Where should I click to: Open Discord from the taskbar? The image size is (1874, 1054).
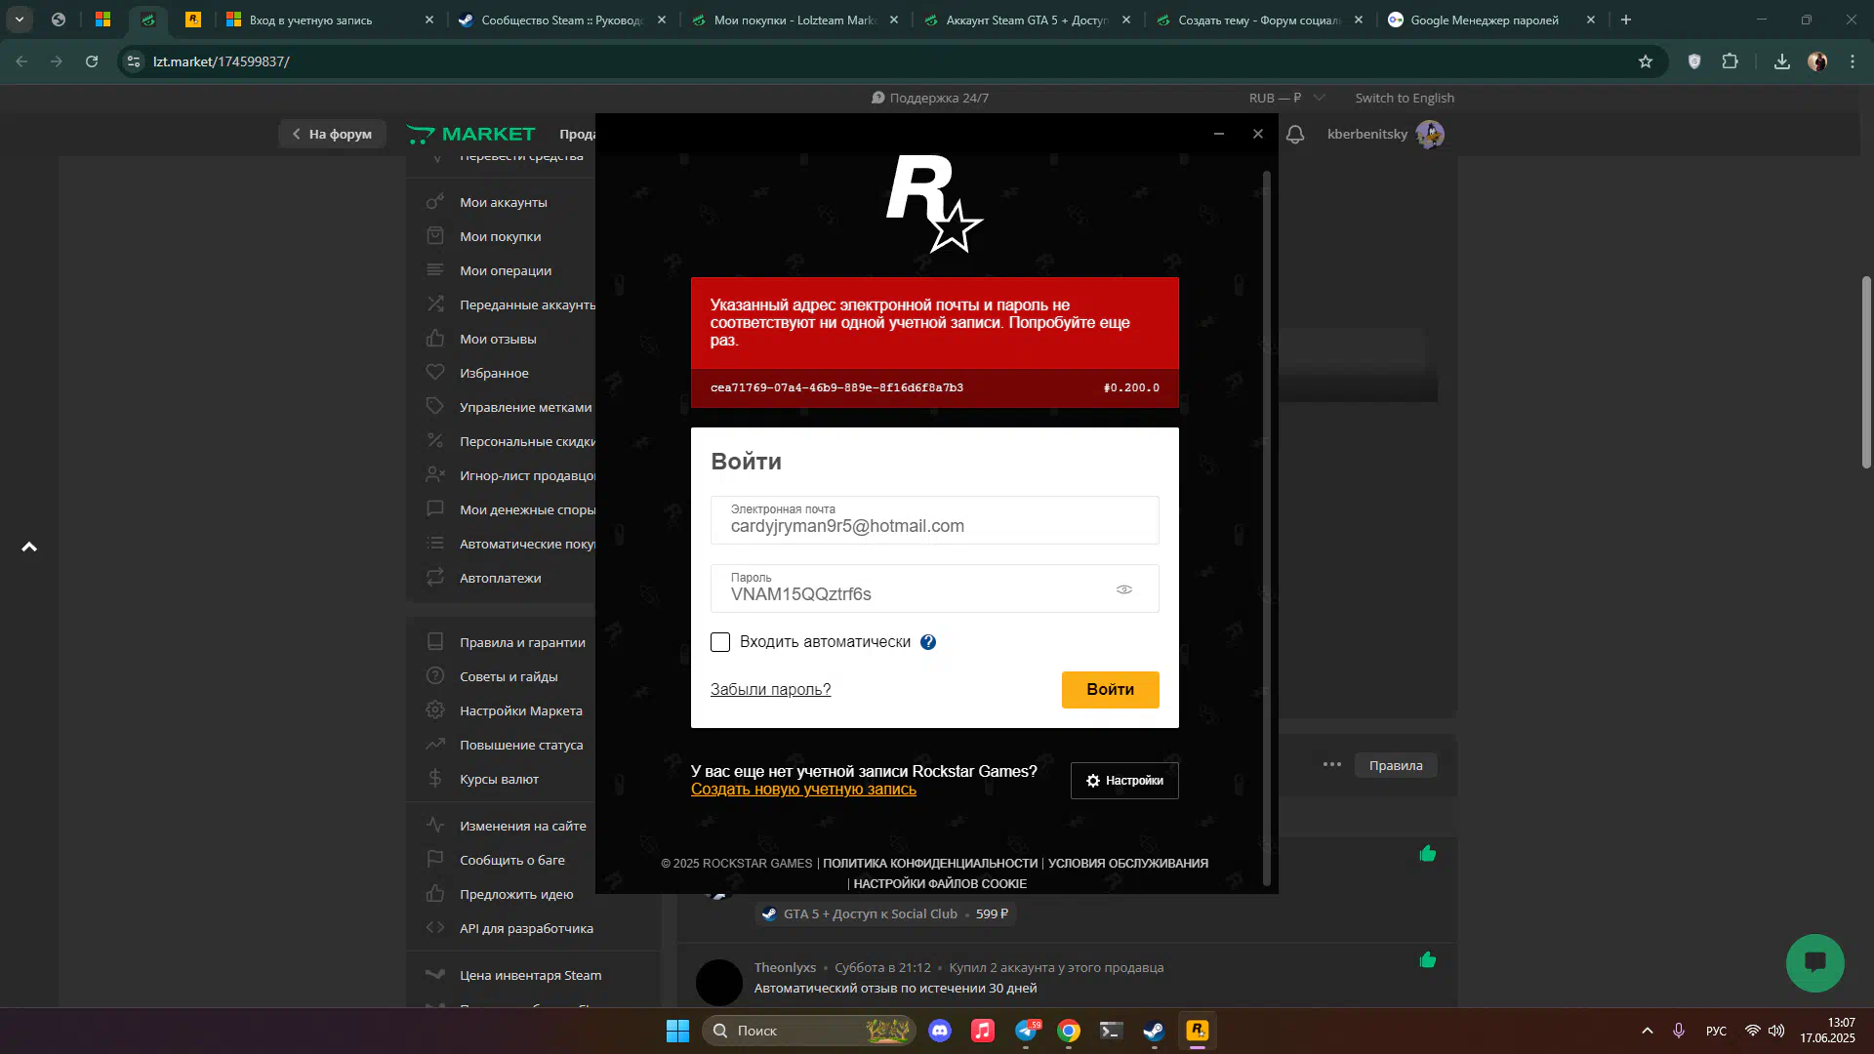(940, 1031)
